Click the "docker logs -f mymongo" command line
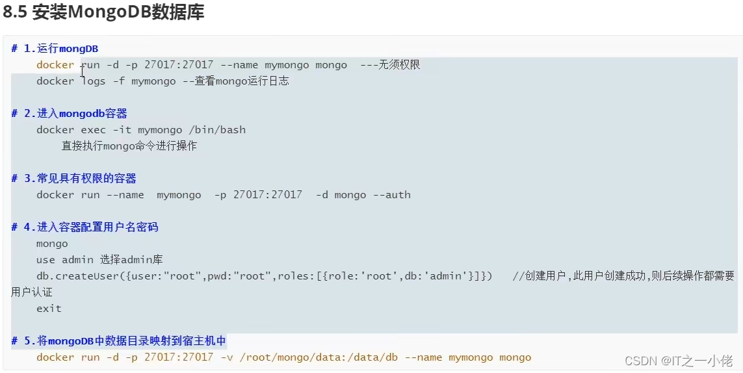743x373 pixels. pyautogui.click(x=163, y=81)
